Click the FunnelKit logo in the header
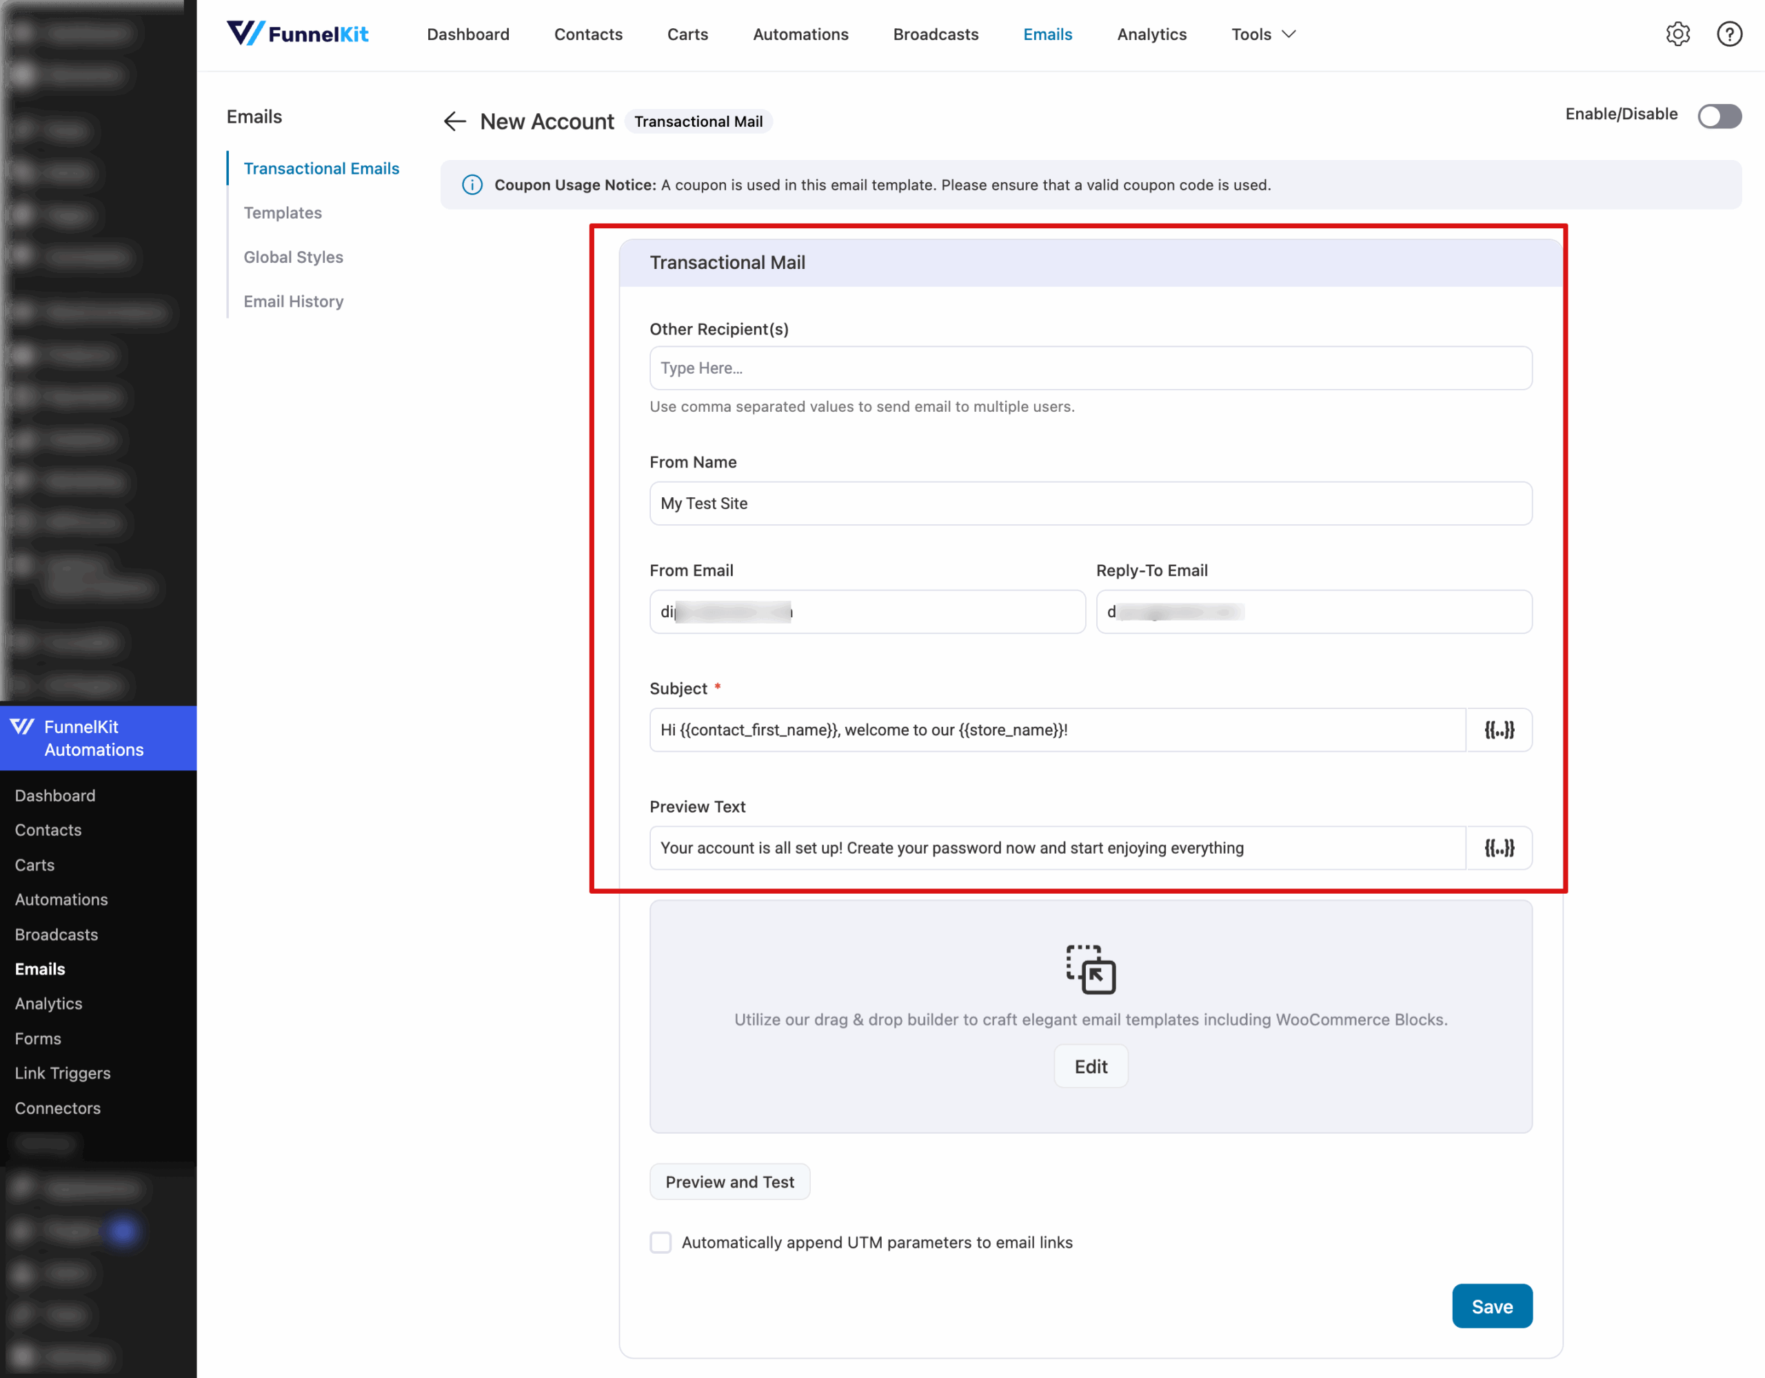 pyautogui.click(x=297, y=33)
